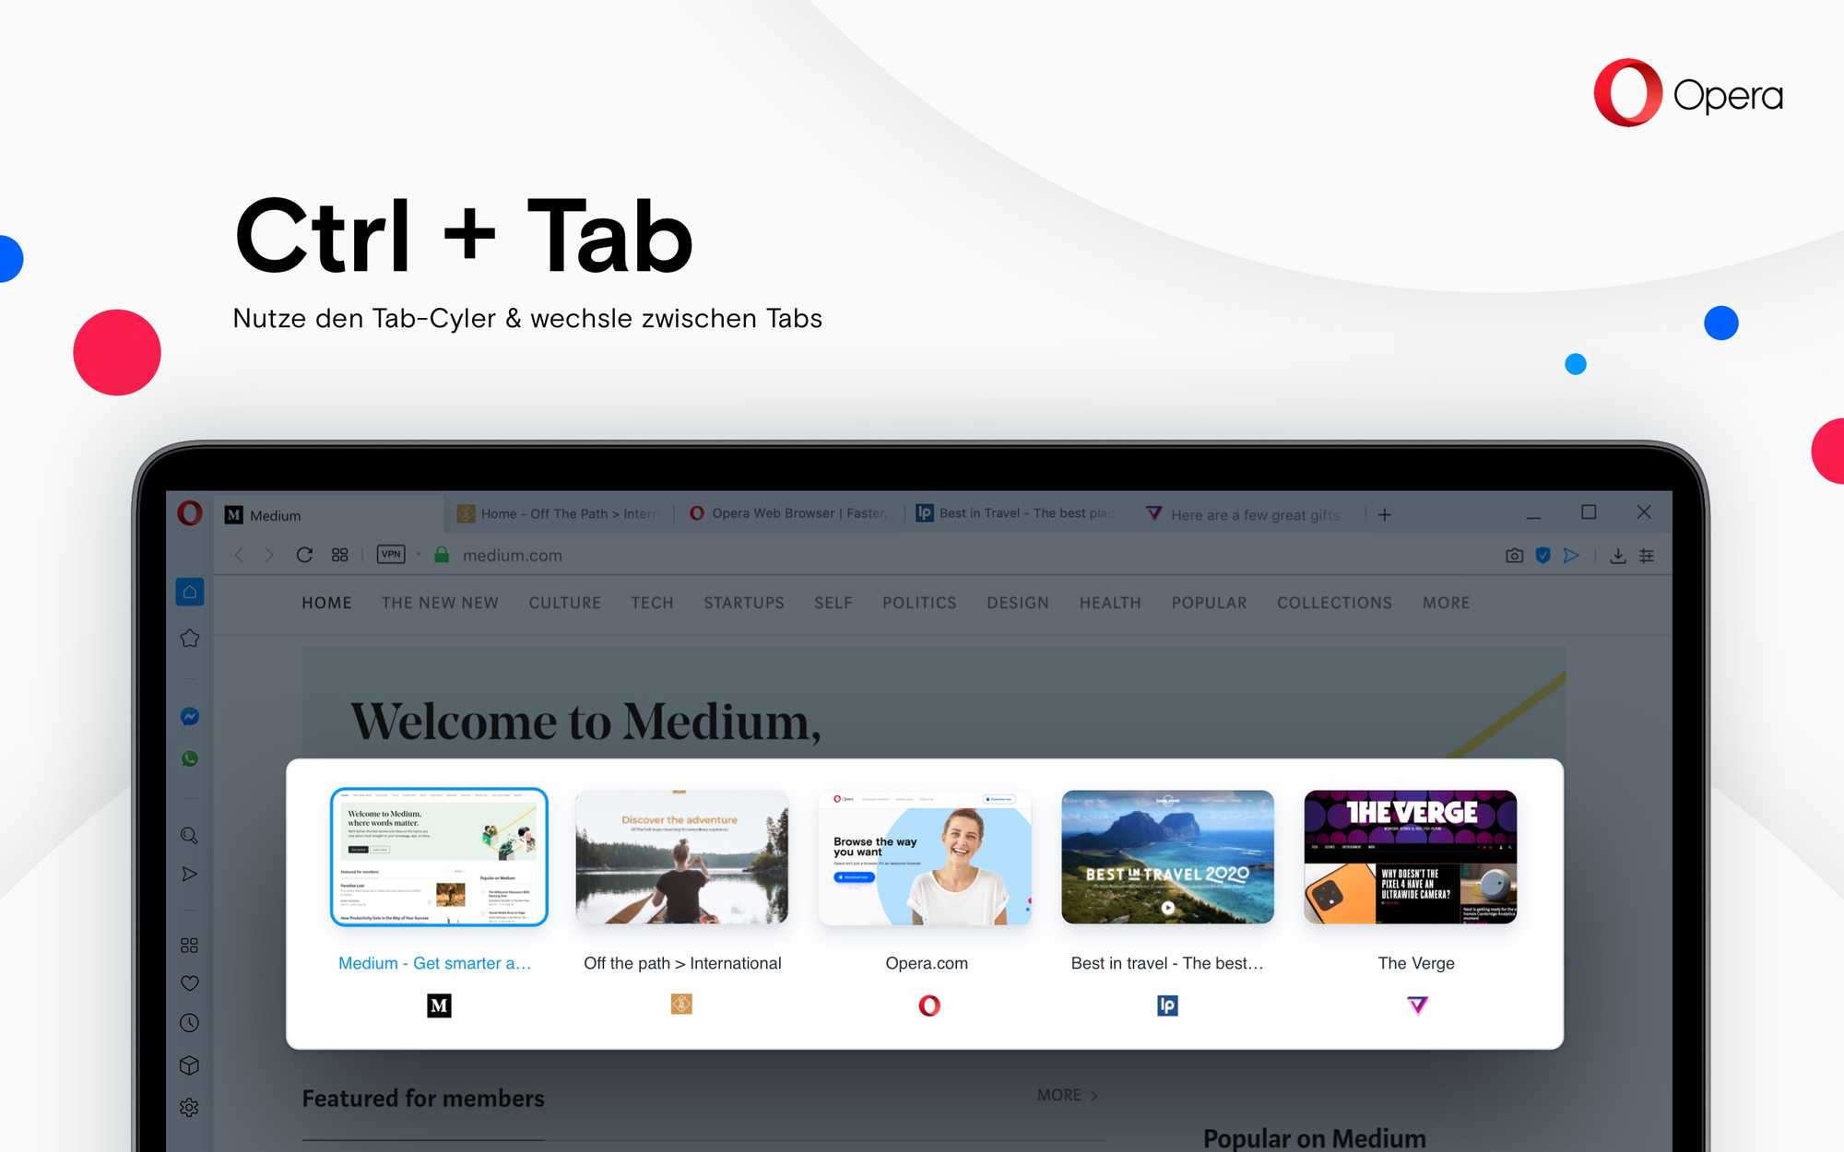Open HOME in Medium navigation
The height and width of the screenshot is (1152, 1844).
click(x=326, y=603)
